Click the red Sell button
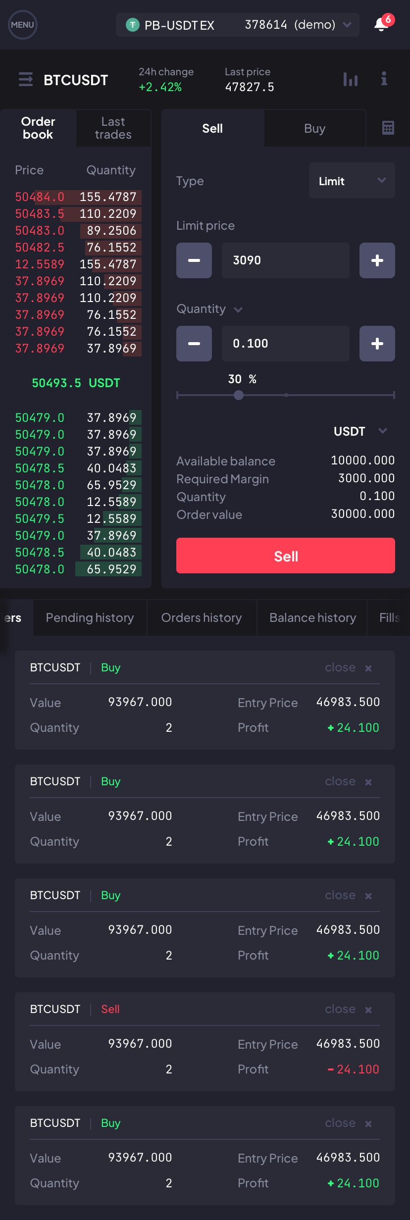 point(286,556)
